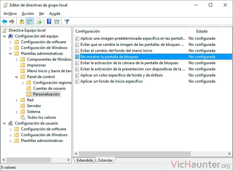Screen dimensions: 233x171
Task: Collapse Configuración del equipo node
Action: point(5,36)
